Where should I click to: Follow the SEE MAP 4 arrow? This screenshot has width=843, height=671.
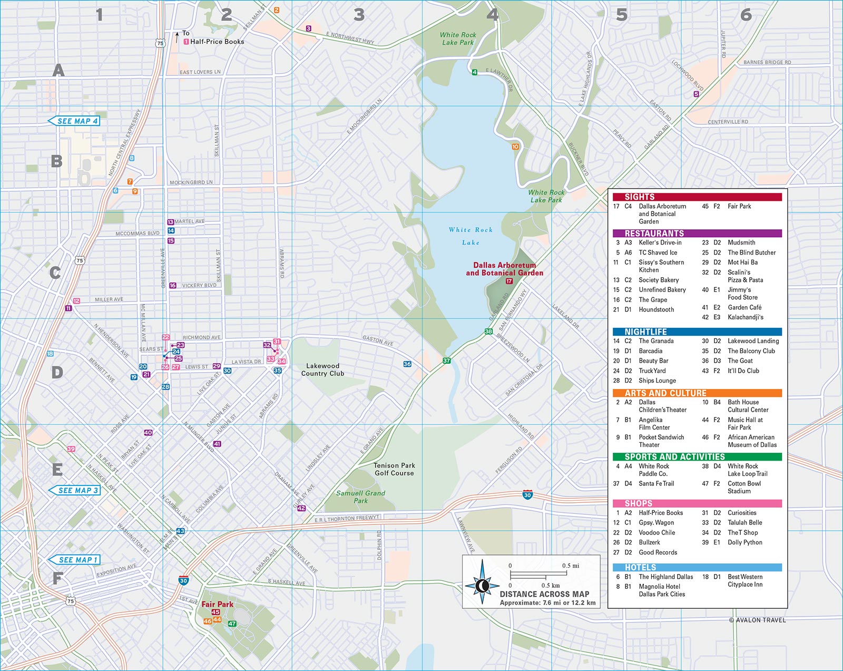(x=74, y=121)
